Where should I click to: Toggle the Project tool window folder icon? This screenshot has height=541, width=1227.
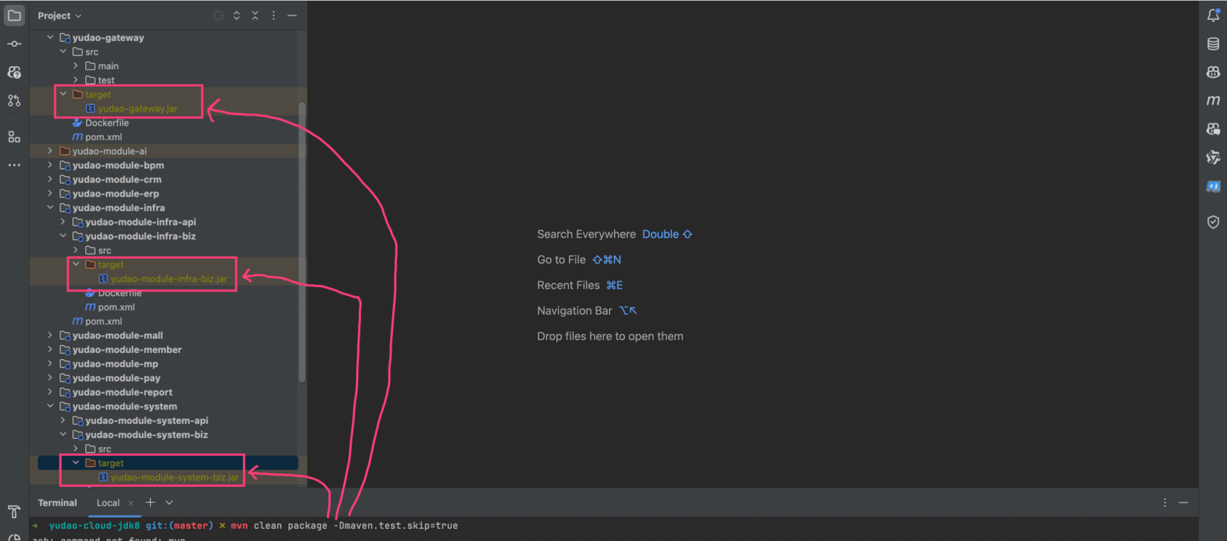[x=14, y=16]
